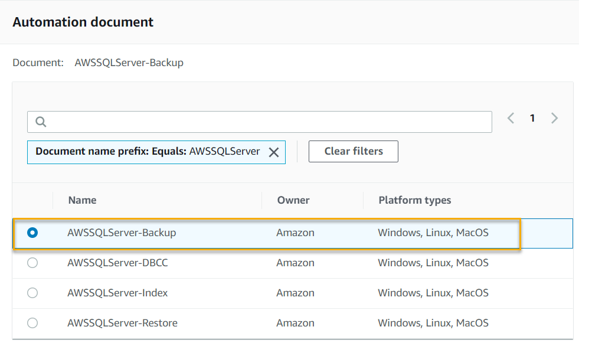Viewport: 602px width, 343px height.
Task: Open the AWSSQLServer-Backup document name
Action: (x=122, y=233)
